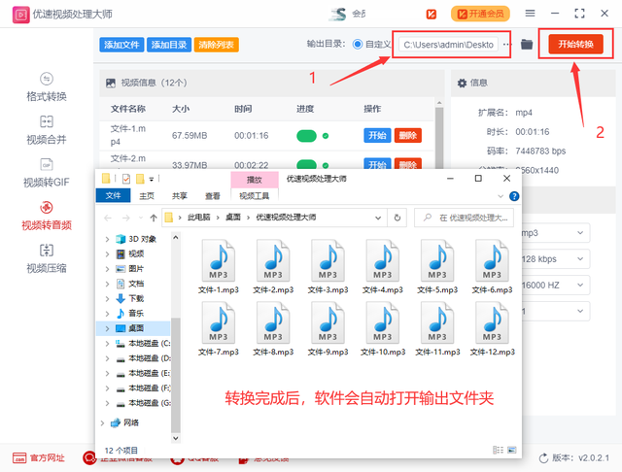Click the 添加文件 add files button
This screenshot has height=472, width=622.
121,45
